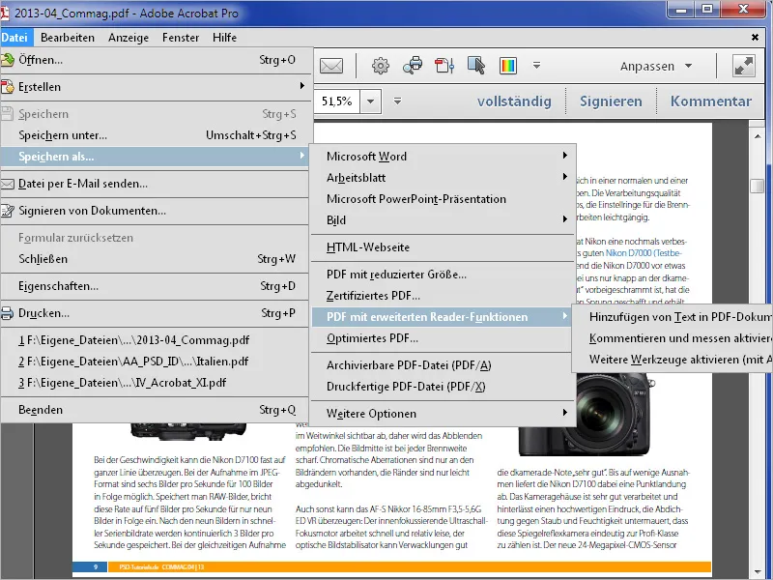Click the Erstellen menu icon

point(8,87)
